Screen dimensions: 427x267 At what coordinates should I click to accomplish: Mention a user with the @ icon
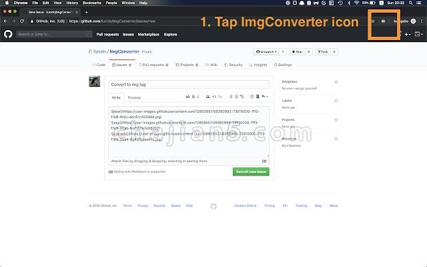pos(252,96)
